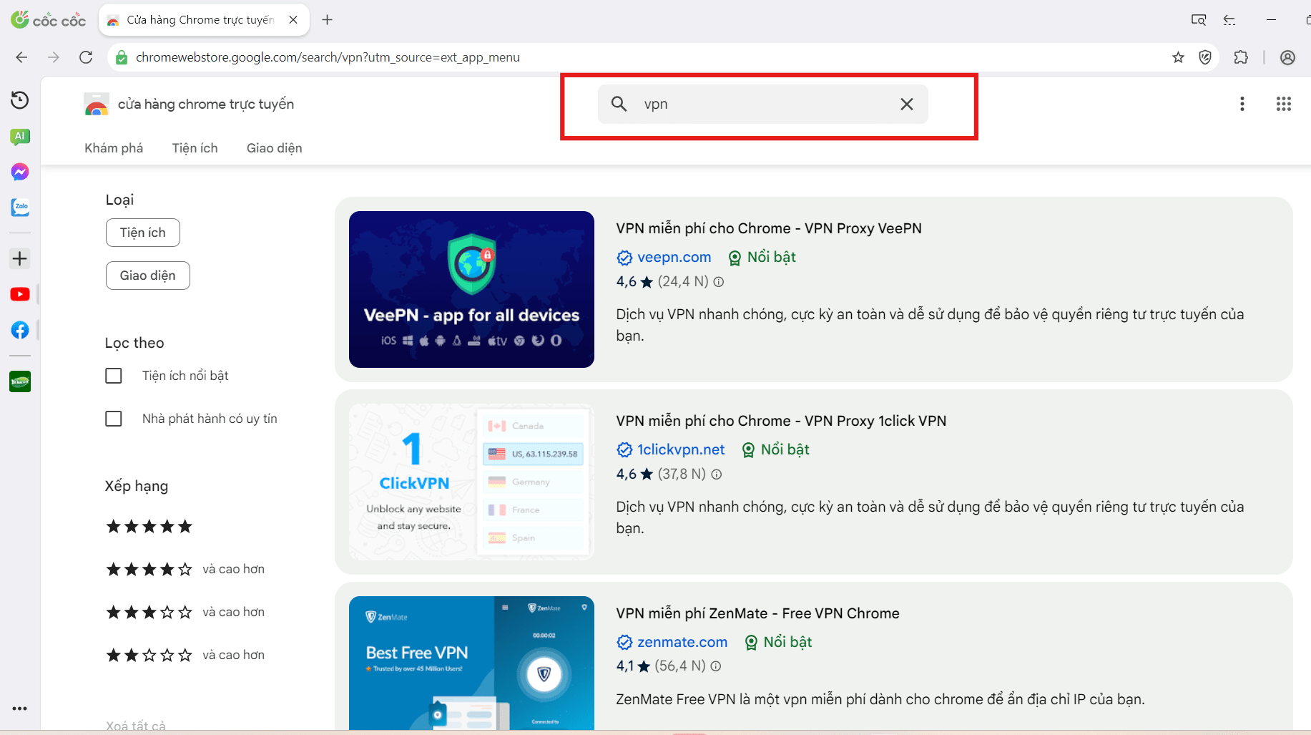Open a new browser tab

[328, 20]
